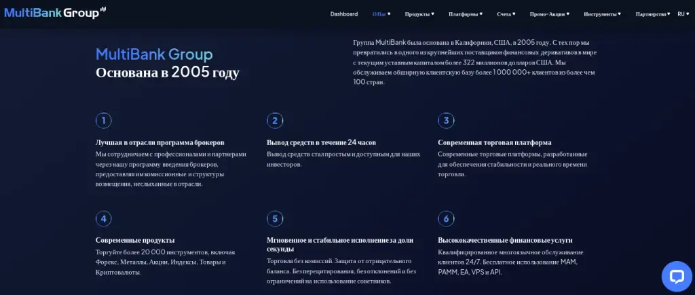Expand the Промо-Акции dropdown menu
The width and height of the screenshot is (695, 295).
tap(550, 14)
